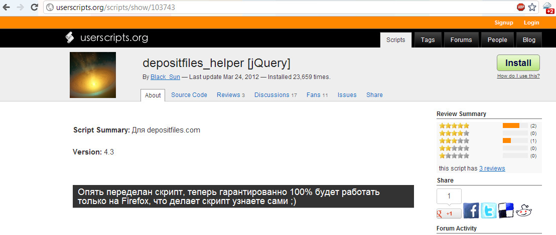Click the three-star orange progress bar

tap(507, 140)
